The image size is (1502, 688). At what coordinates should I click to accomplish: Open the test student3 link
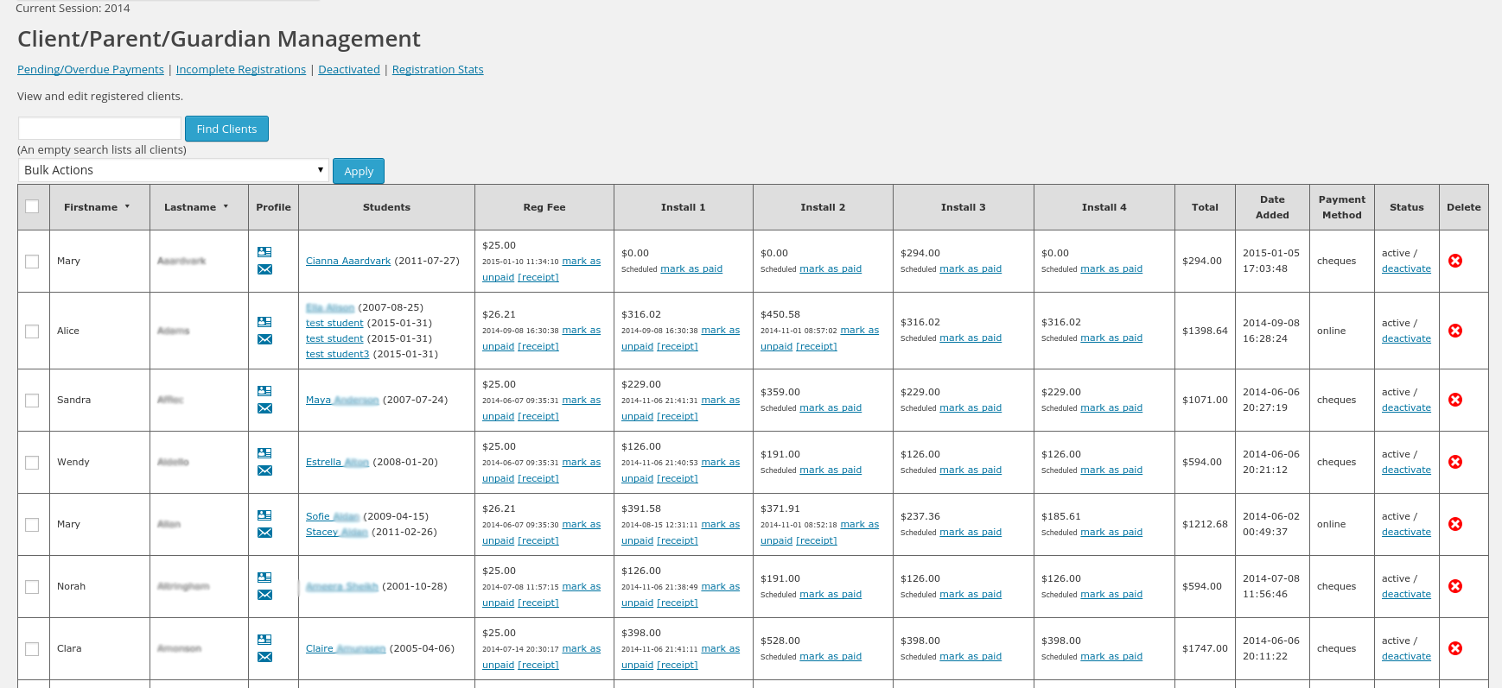[x=338, y=354]
